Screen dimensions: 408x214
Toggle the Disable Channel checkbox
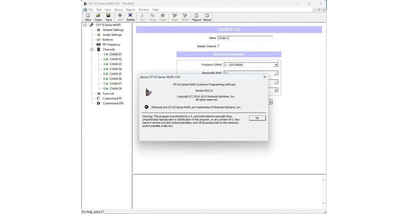coord(219,46)
